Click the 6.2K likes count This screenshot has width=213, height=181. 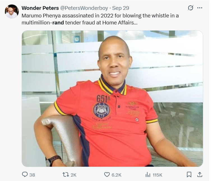point(116,175)
